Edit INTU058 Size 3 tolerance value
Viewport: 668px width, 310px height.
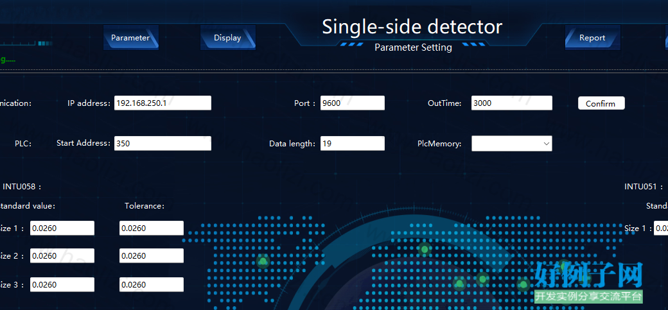click(x=152, y=285)
